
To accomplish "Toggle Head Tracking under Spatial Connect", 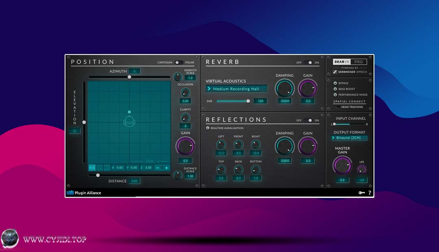I will [x=338, y=107].
